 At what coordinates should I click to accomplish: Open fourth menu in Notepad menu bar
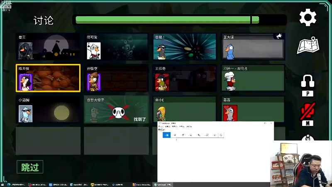[182, 126]
